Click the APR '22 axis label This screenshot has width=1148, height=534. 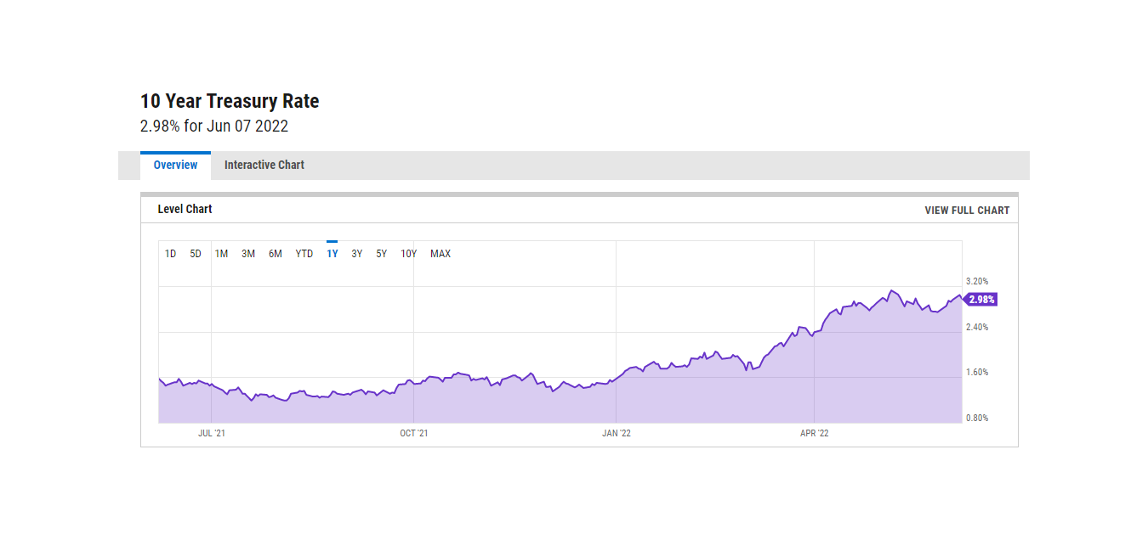click(815, 433)
